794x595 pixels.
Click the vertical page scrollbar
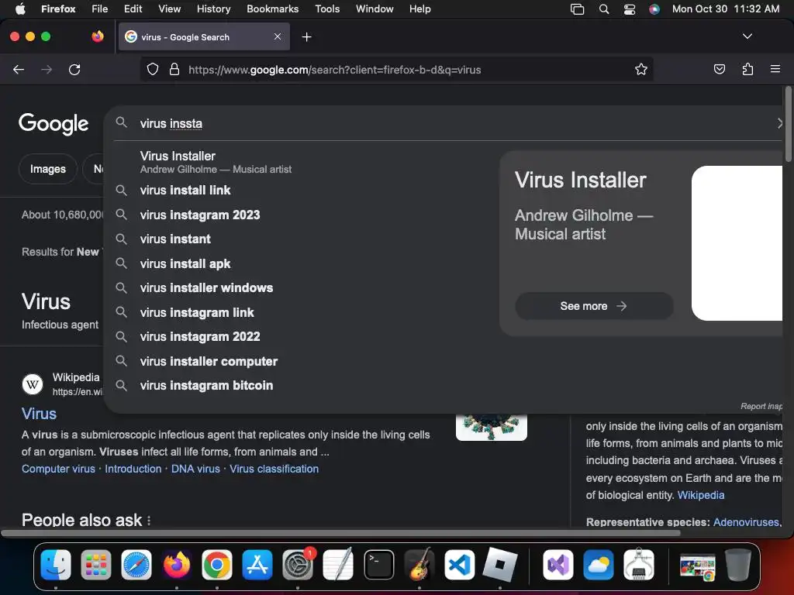click(x=788, y=125)
